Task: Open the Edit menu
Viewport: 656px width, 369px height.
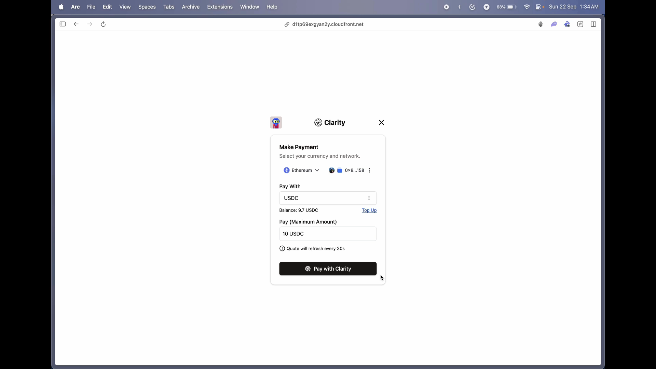Action: (x=107, y=7)
